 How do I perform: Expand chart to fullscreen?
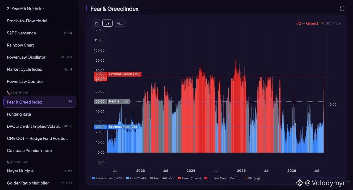(342, 9)
